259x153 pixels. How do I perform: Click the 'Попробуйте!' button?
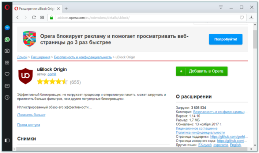tap(226, 39)
